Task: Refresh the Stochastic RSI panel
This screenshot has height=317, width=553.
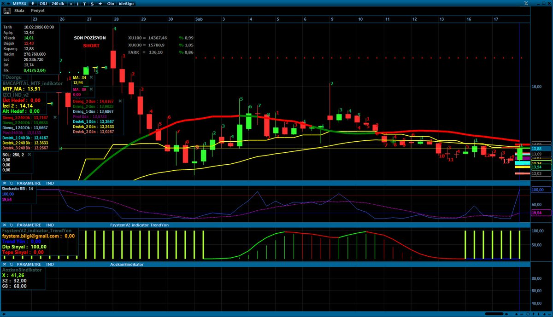Action: [x=11, y=183]
